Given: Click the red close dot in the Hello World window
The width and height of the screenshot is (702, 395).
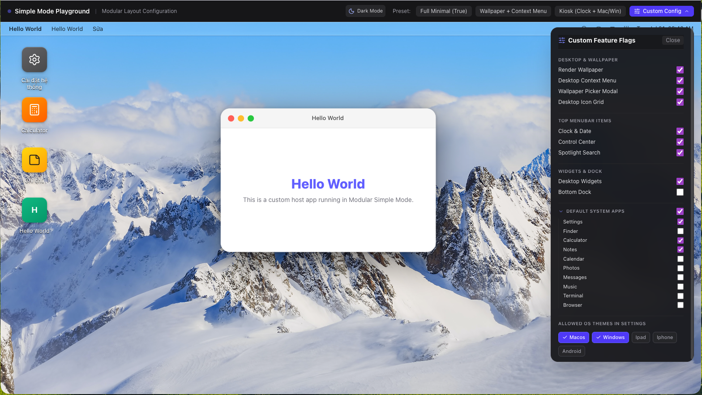Looking at the screenshot, I should point(231,118).
